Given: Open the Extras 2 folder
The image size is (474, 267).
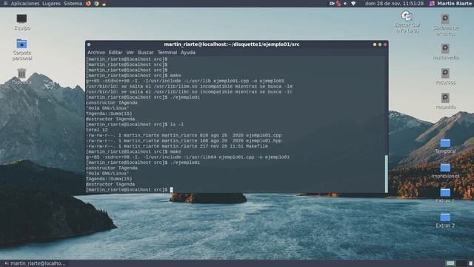Looking at the screenshot, I should coord(445,217).
